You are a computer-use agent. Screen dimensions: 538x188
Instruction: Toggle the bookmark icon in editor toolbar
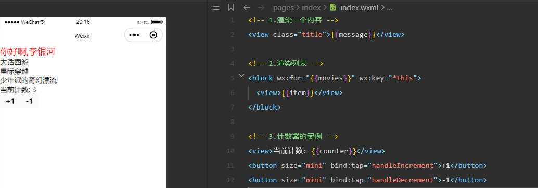[x=231, y=7]
